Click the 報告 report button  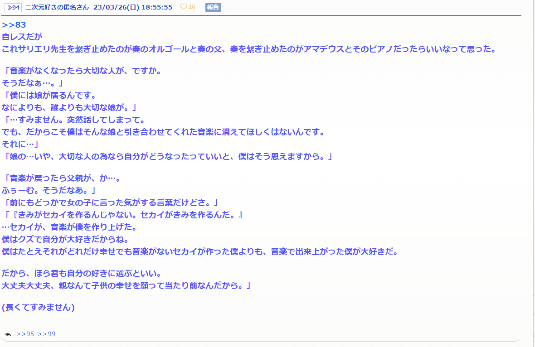[x=213, y=7]
